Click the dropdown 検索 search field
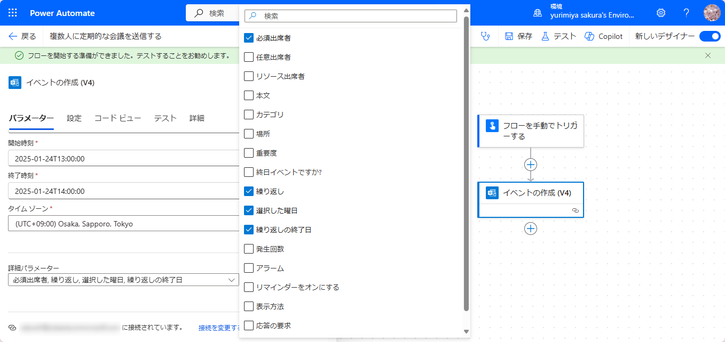The height and width of the screenshot is (342, 725). click(350, 16)
